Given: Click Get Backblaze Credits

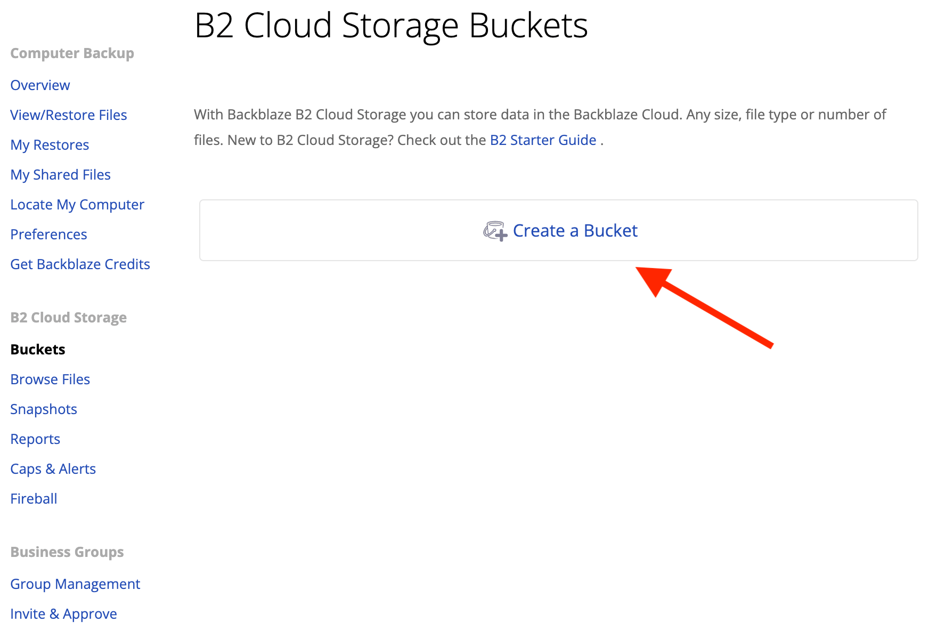Looking at the screenshot, I should click(80, 264).
